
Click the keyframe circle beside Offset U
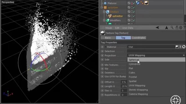(x=102, y=82)
